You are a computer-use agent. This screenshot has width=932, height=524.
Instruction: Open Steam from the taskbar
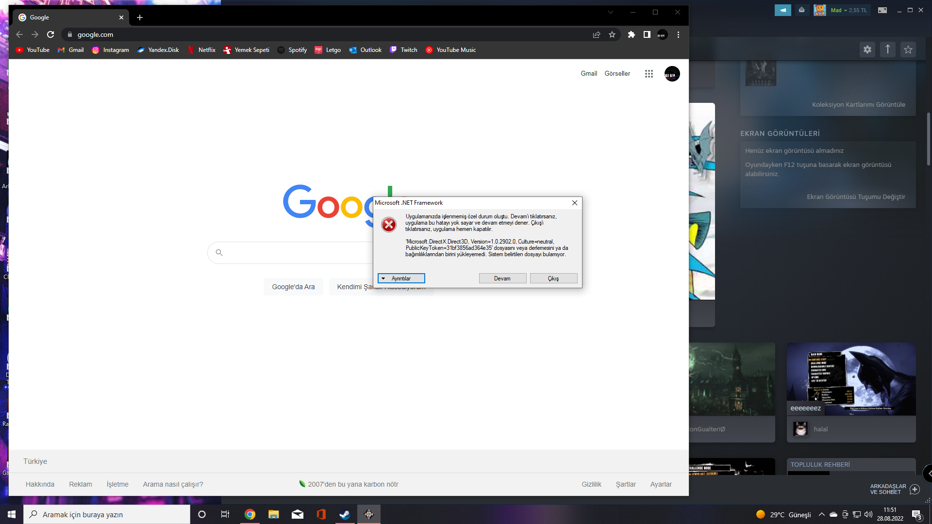[x=345, y=514]
